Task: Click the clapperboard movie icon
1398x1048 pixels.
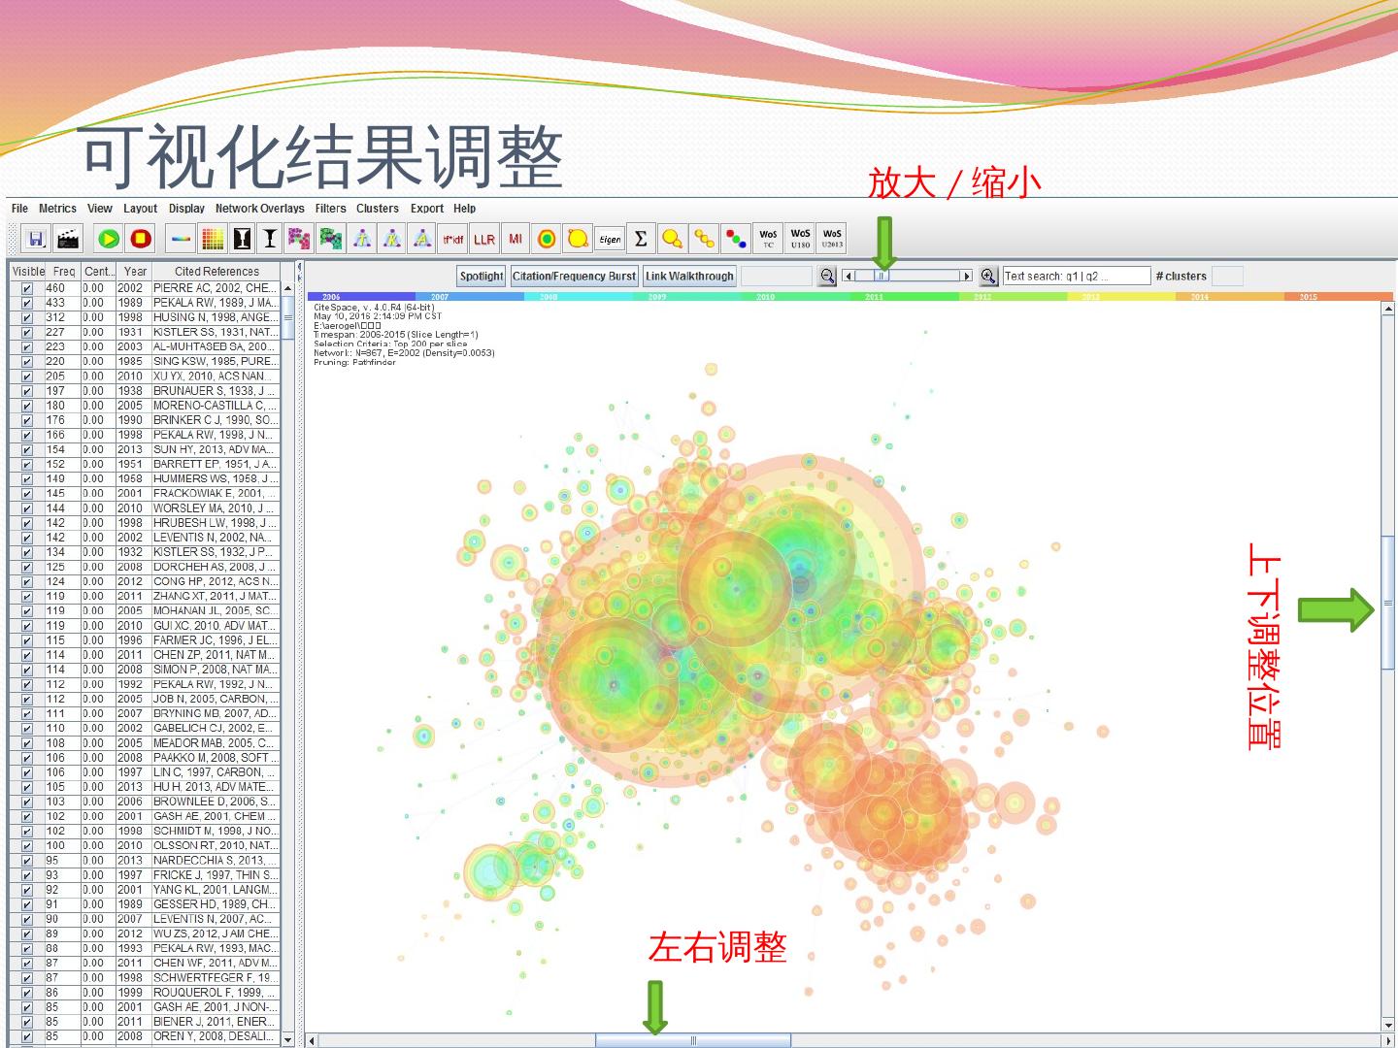Action: pyautogui.click(x=67, y=239)
